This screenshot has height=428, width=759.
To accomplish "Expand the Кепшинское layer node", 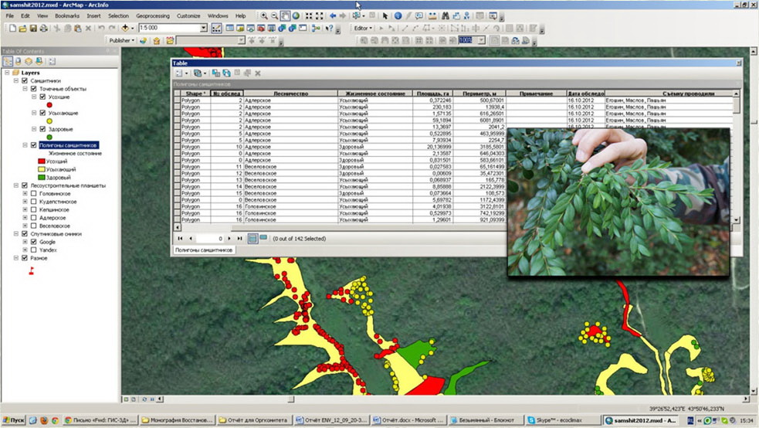I will (25, 209).
